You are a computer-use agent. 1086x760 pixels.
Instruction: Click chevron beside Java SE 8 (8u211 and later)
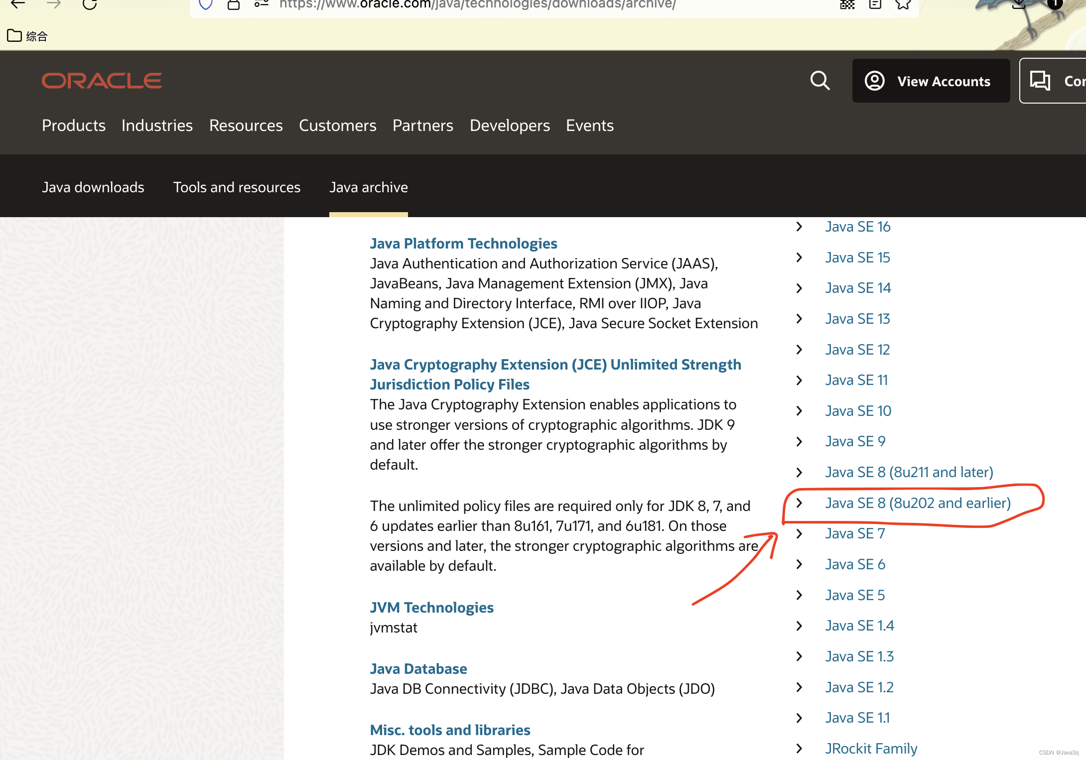coord(799,472)
